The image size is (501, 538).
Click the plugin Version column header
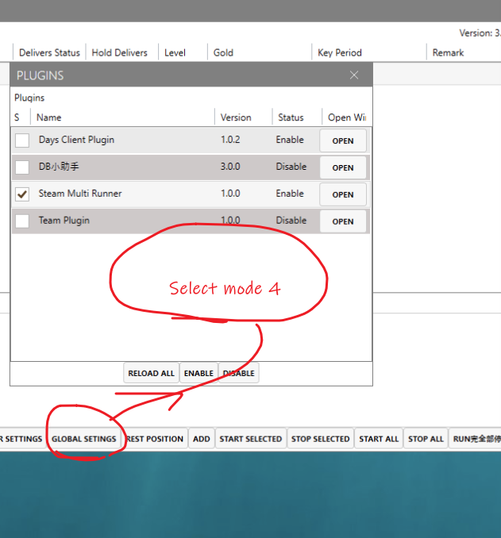pyautogui.click(x=236, y=117)
